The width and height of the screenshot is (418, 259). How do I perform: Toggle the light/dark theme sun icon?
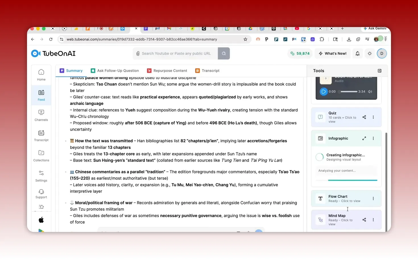coord(370,54)
